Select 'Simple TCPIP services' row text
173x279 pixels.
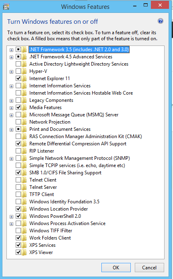click(77, 165)
